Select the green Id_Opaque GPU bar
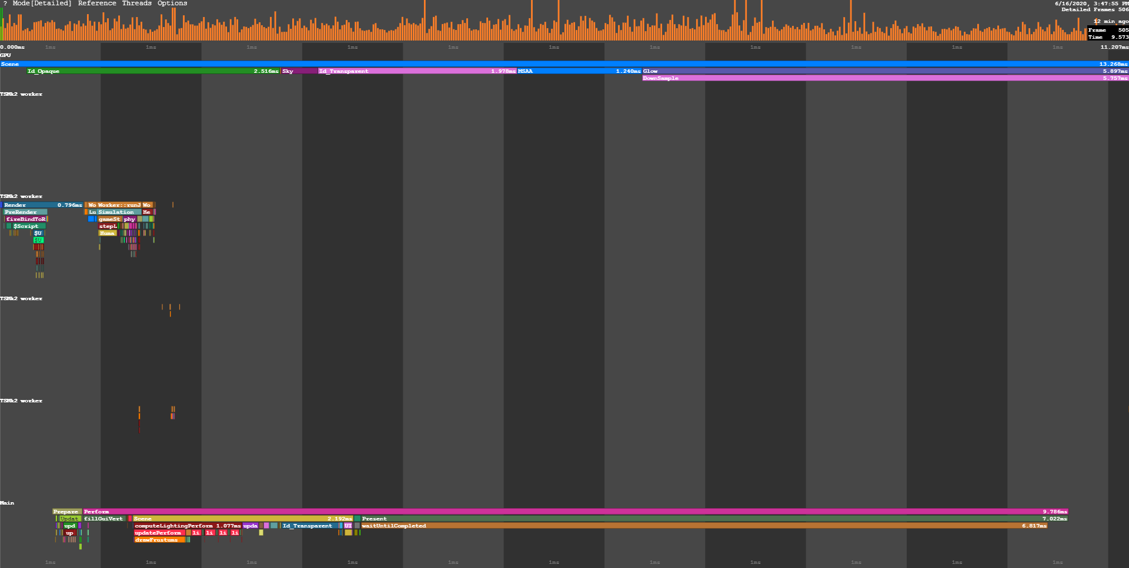1129x568 pixels. point(153,71)
